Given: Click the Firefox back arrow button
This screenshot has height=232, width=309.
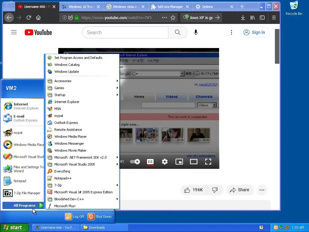Looking at the screenshot, I should (9, 18).
